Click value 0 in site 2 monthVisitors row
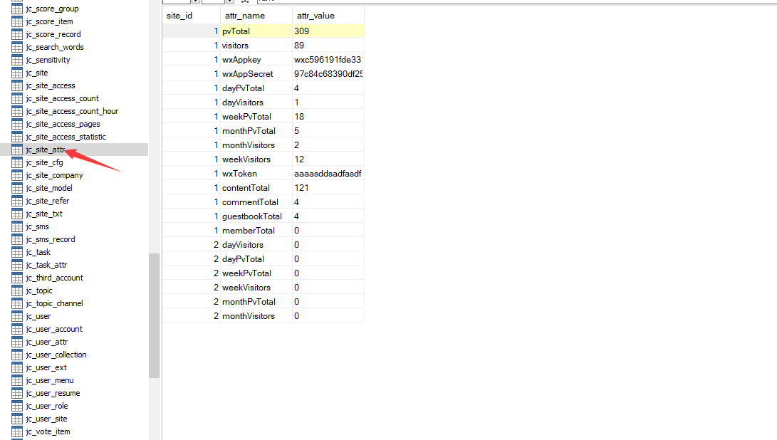 tap(328, 316)
